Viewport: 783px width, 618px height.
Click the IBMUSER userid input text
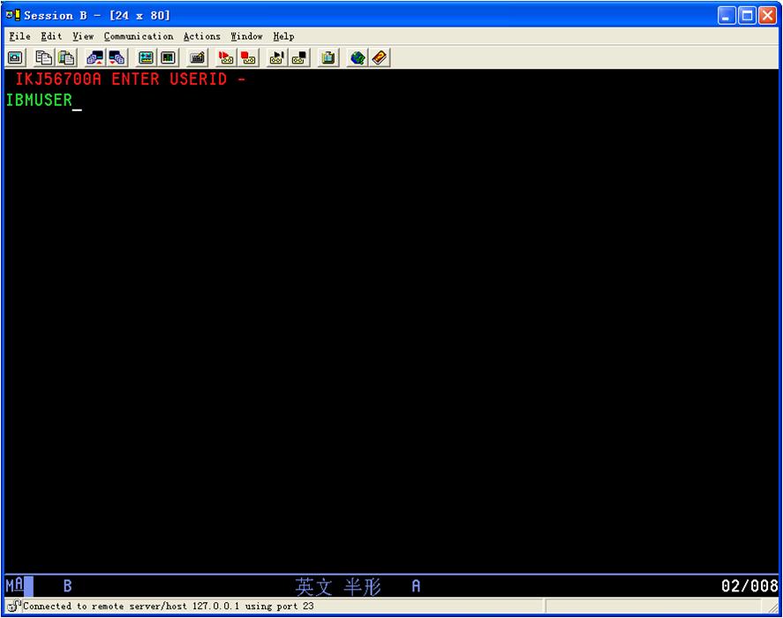coord(39,100)
